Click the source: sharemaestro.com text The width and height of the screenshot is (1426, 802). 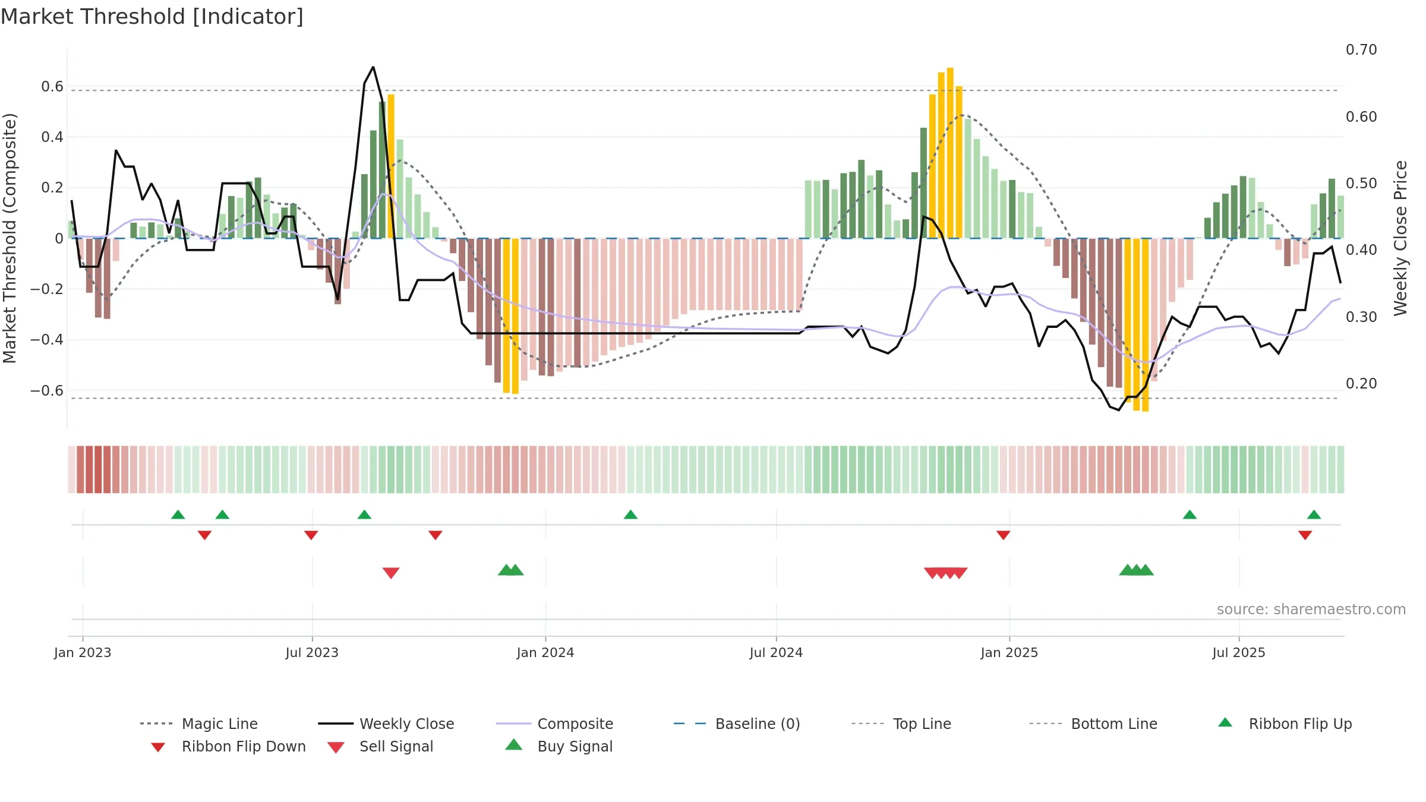(1311, 610)
